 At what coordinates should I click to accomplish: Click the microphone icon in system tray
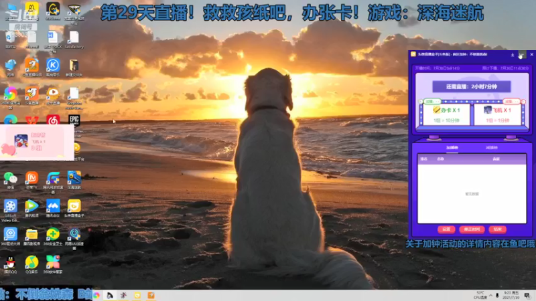pos(497,296)
